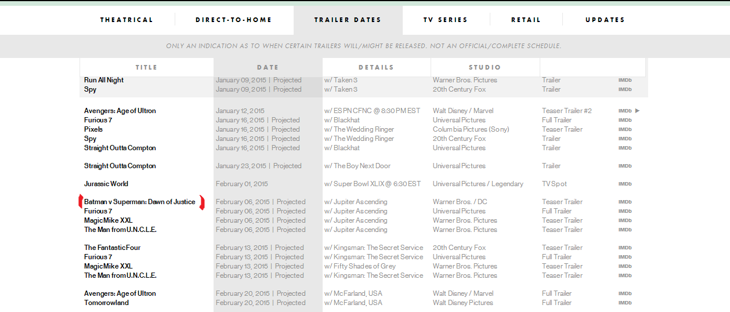Image resolution: width=730 pixels, height=312 pixels.
Task: Open IMDb icon for The Fantastic Four
Action: click(624, 248)
